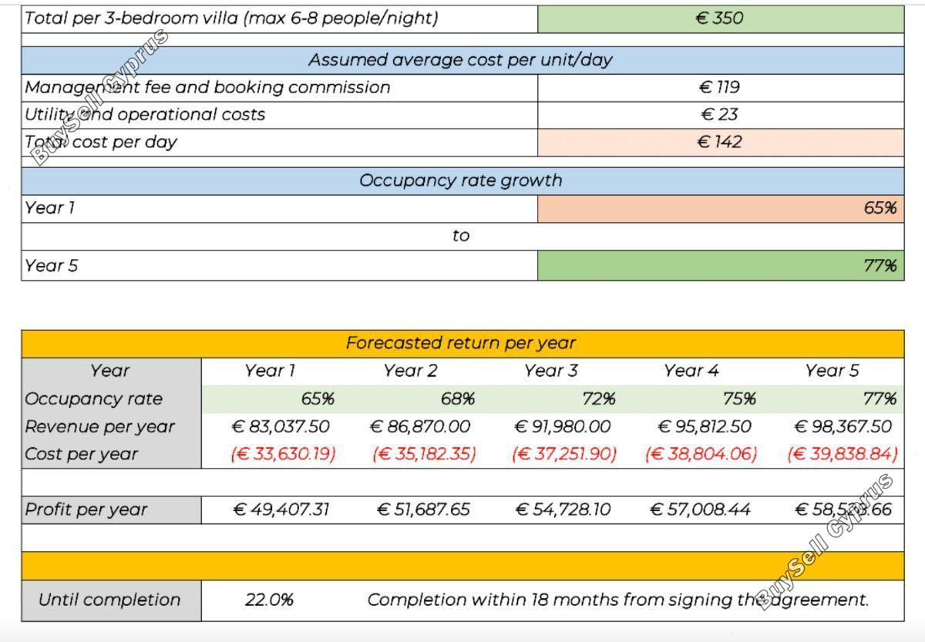Click the 'Until completion' label cell
The width and height of the screenshot is (925, 642).
tap(111, 600)
